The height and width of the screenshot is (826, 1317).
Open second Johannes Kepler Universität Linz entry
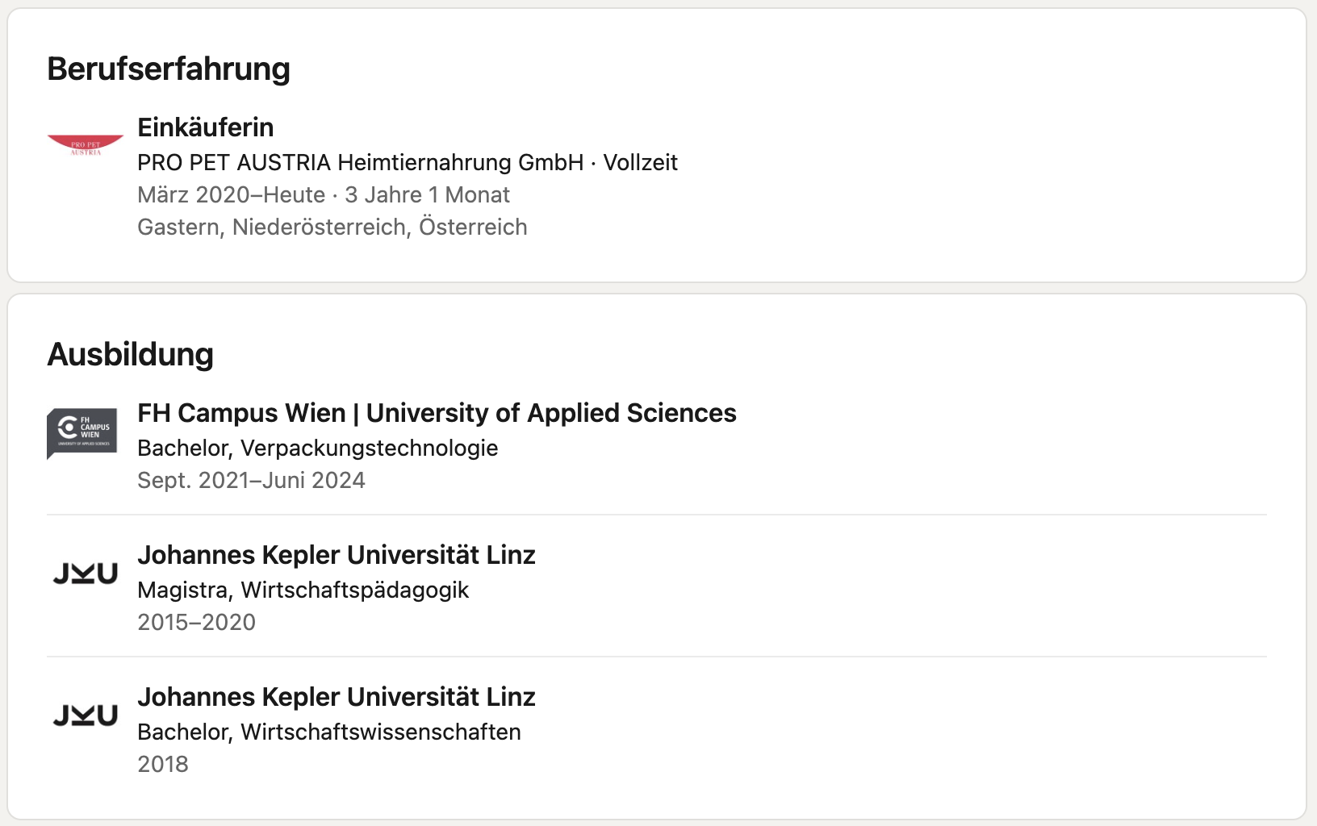(x=337, y=697)
